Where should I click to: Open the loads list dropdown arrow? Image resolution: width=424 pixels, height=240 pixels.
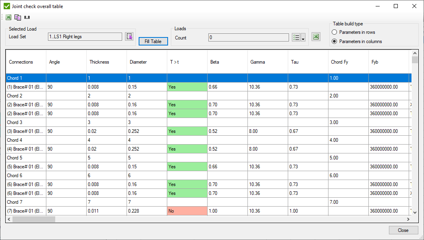[x=303, y=38]
